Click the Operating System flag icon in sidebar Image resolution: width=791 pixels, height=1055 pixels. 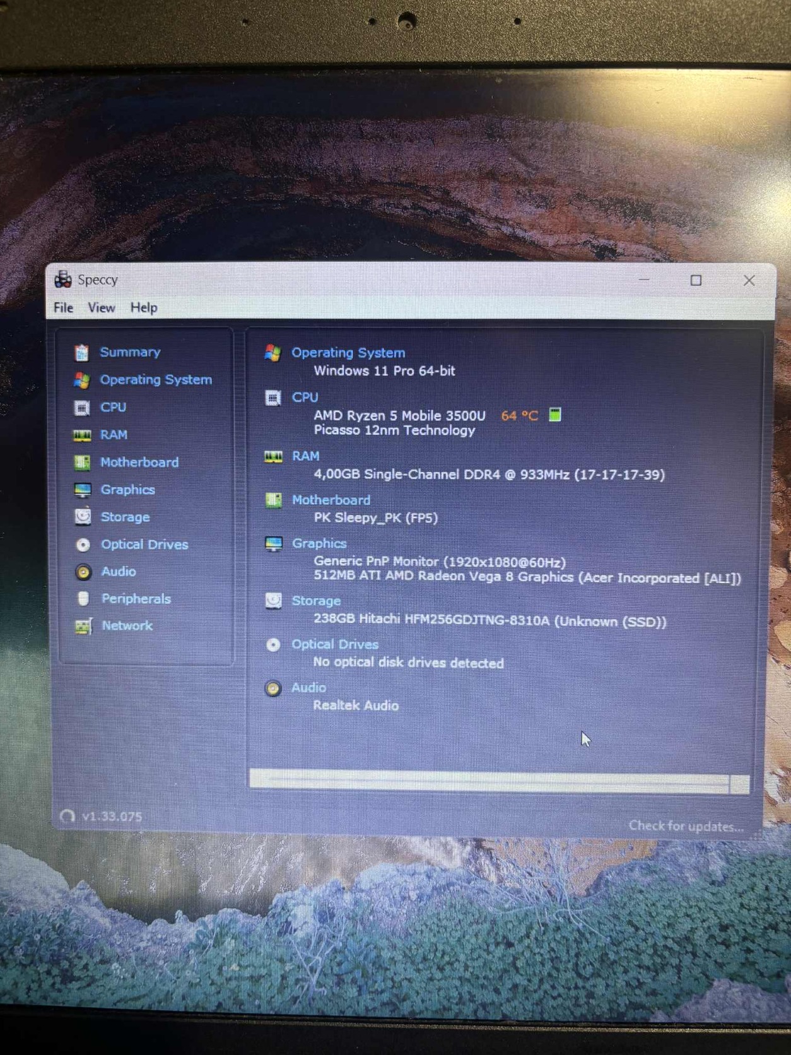pos(82,380)
